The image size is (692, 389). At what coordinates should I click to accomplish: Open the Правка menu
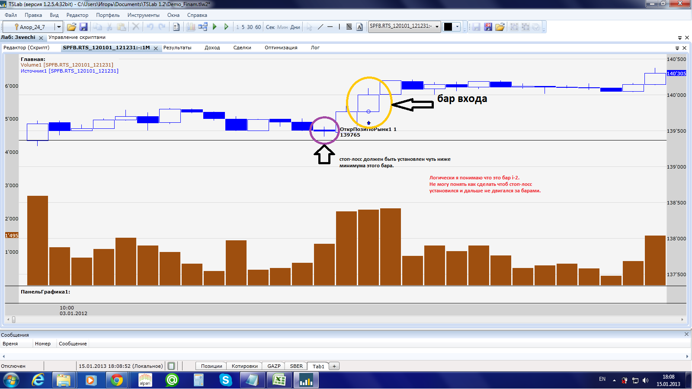pyautogui.click(x=33, y=15)
